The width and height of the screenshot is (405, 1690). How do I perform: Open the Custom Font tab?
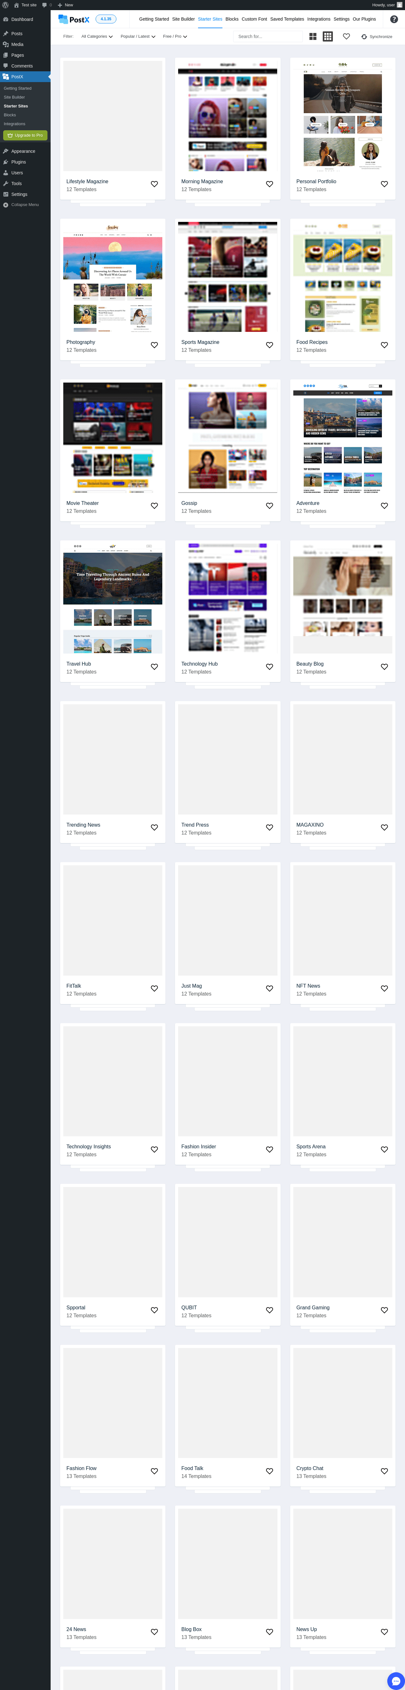254,19
